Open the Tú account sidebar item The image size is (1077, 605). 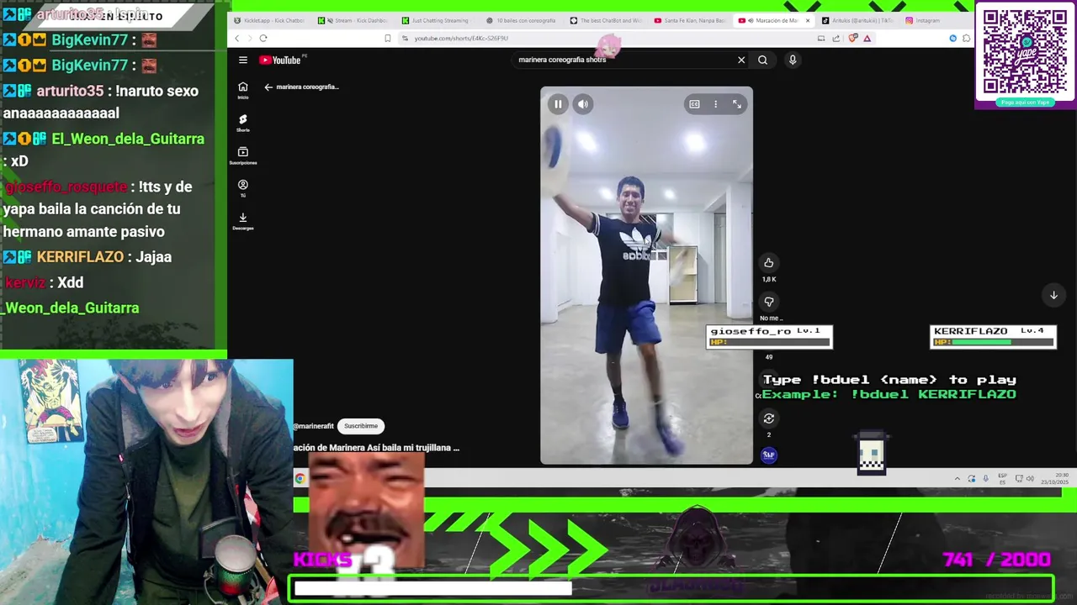click(x=242, y=188)
